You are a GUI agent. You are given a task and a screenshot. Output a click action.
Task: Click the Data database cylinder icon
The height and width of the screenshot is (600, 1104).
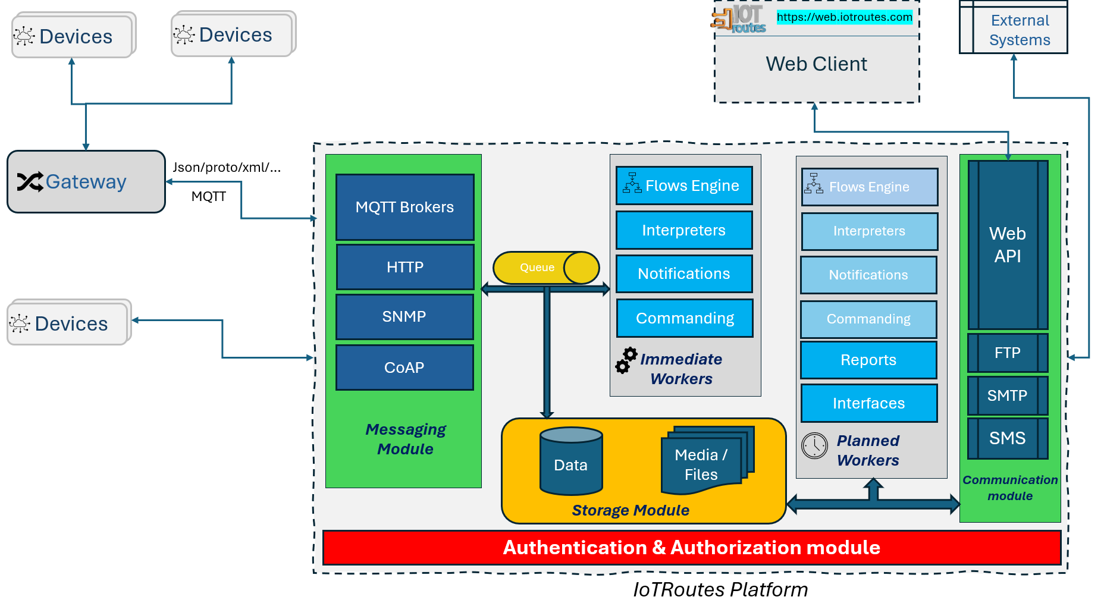tap(571, 461)
